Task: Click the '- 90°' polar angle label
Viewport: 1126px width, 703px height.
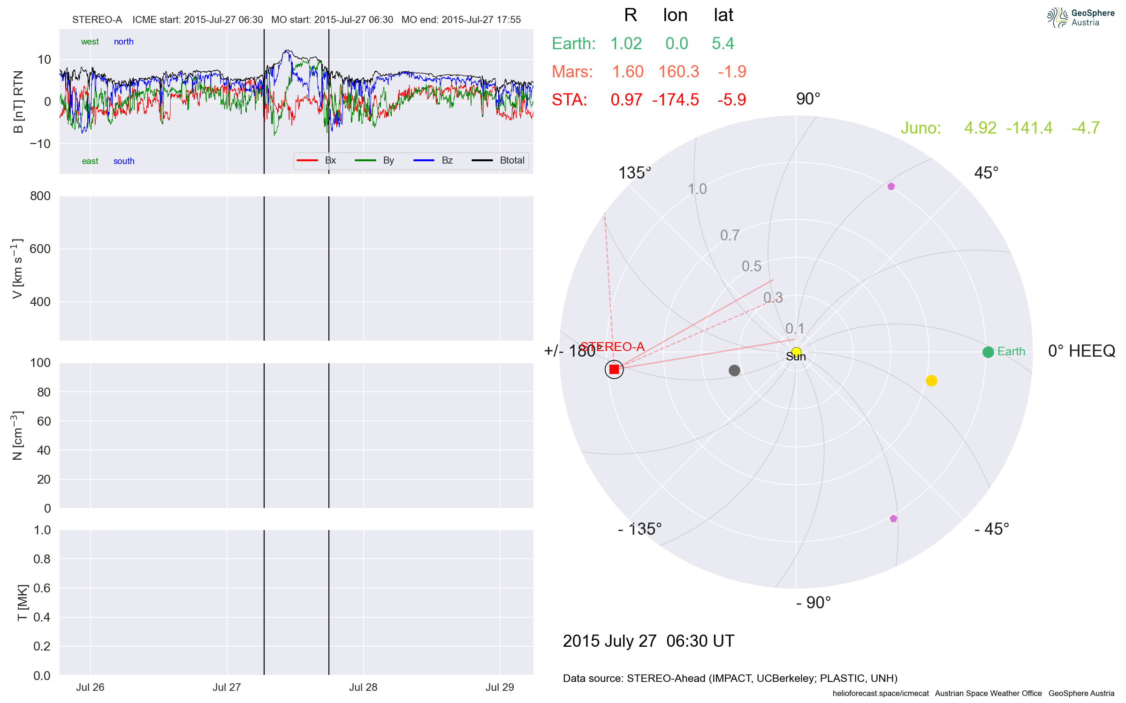Action: pyautogui.click(x=814, y=603)
